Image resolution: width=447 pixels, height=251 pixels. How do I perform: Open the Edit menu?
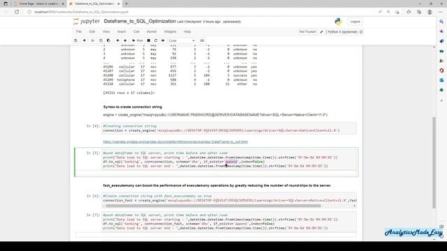coord(92,31)
